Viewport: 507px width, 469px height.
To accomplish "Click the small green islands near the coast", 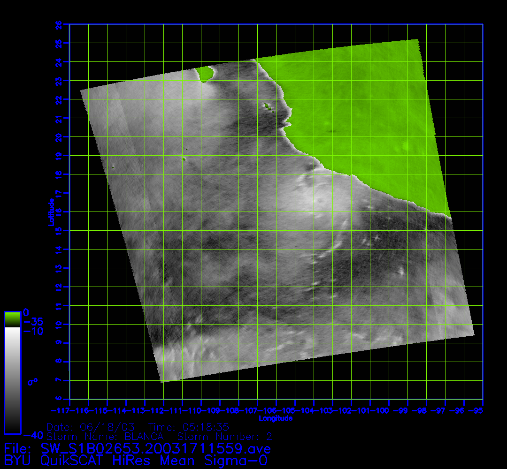I will [269, 107].
